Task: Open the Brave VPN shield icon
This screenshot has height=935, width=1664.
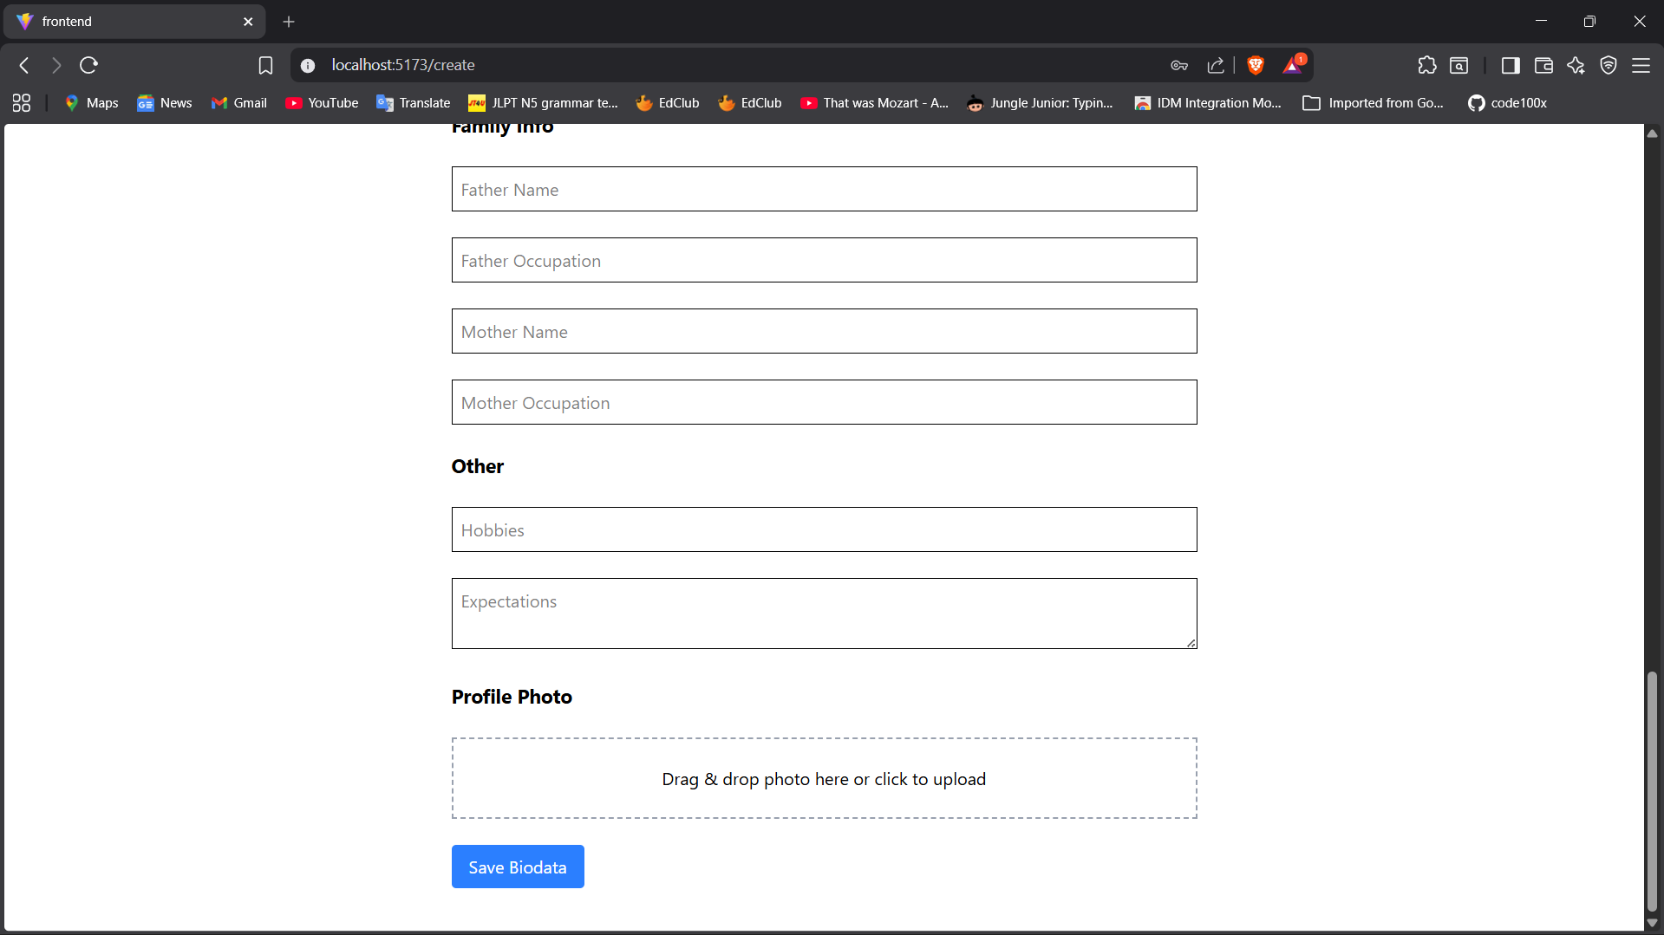Action: click(x=1609, y=65)
